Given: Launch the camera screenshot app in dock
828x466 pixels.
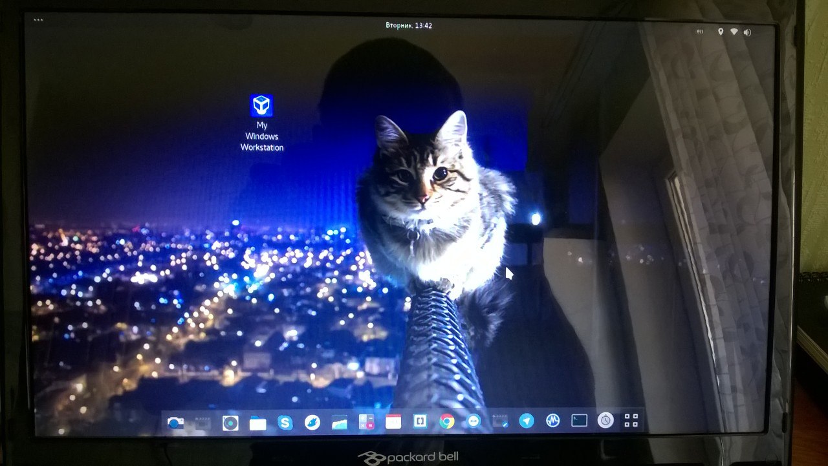Looking at the screenshot, I should 175,423.
